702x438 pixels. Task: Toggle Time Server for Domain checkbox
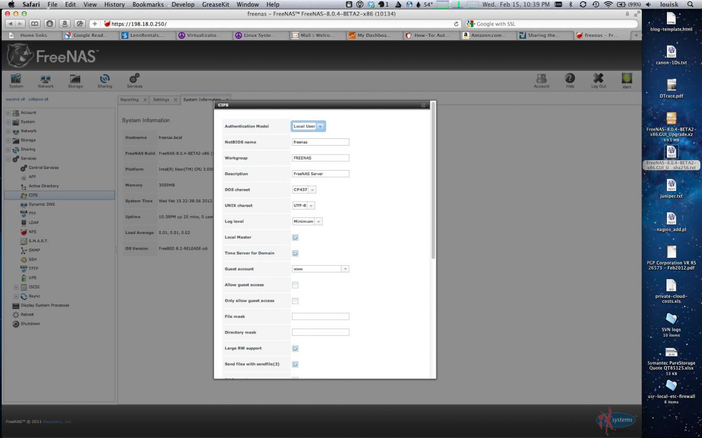[x=295, y=253]
